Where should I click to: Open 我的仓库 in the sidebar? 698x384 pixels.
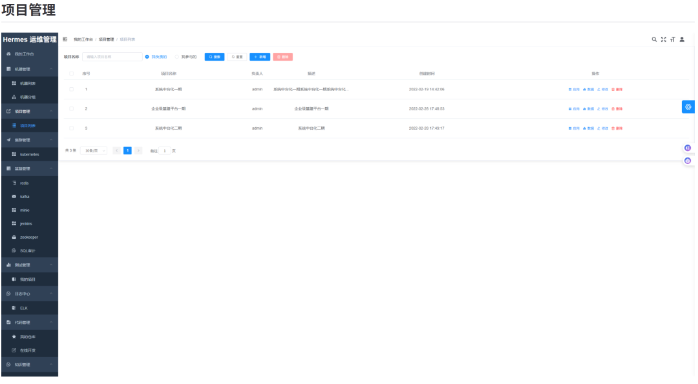(29, 337)
